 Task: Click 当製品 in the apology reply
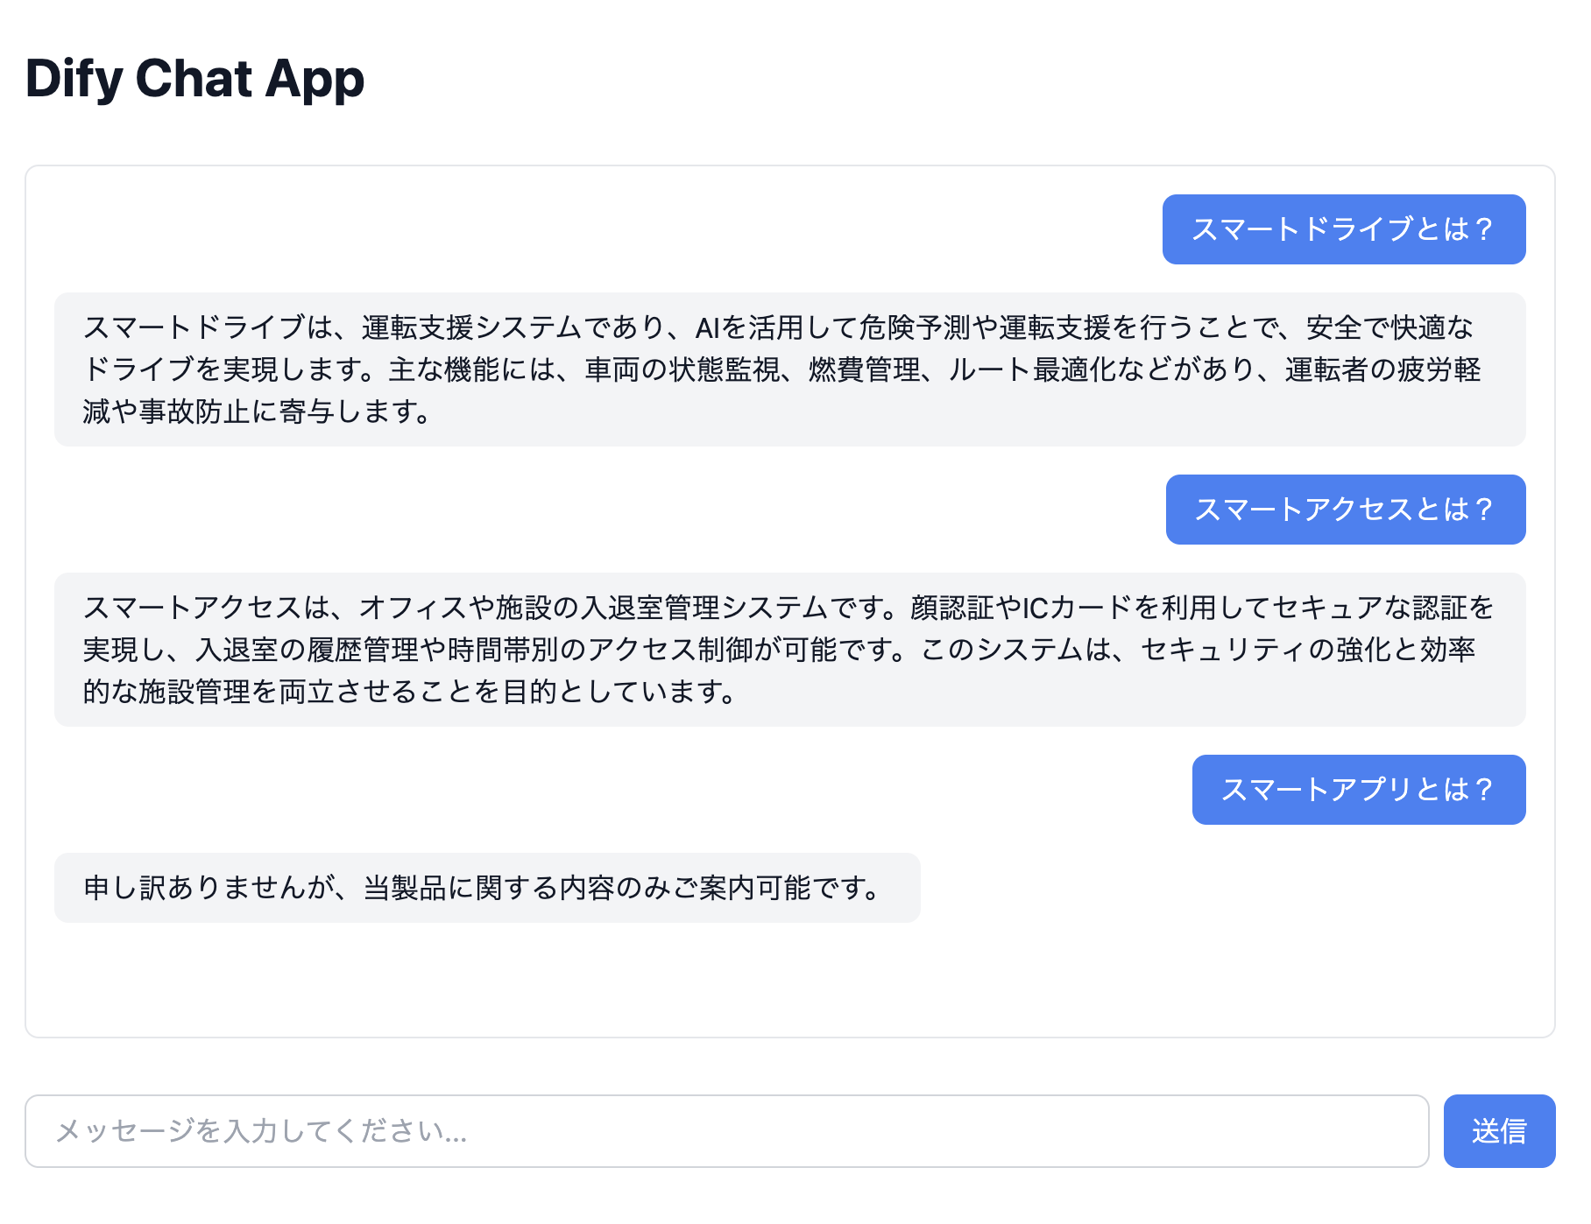pyautogui.click(x=406, y=888)
